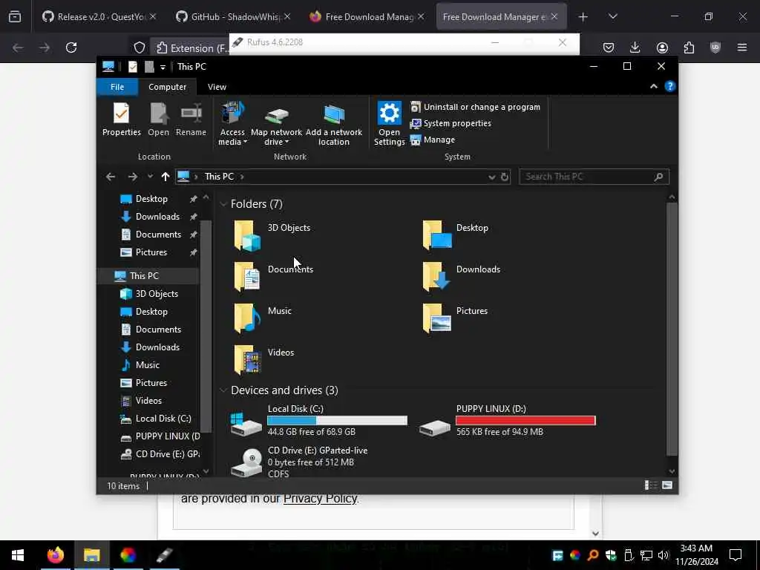
Task: Go forward in File Explorer
Action: 132,177
